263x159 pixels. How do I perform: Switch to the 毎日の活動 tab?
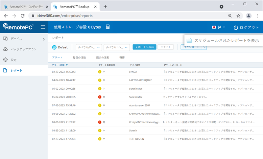pos(79,57)
